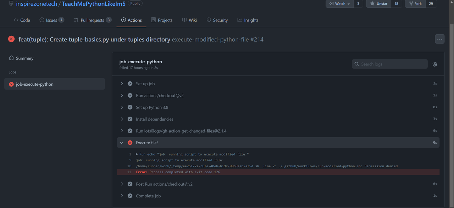This screenshot has height=208, width=454.
Task: Click log line number 10
Action: pyautogui.click(x=129, y=166)
